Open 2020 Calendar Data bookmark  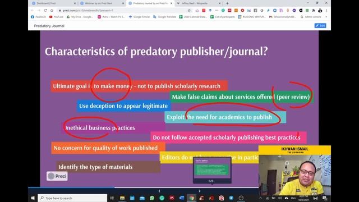tap(193, 17)
